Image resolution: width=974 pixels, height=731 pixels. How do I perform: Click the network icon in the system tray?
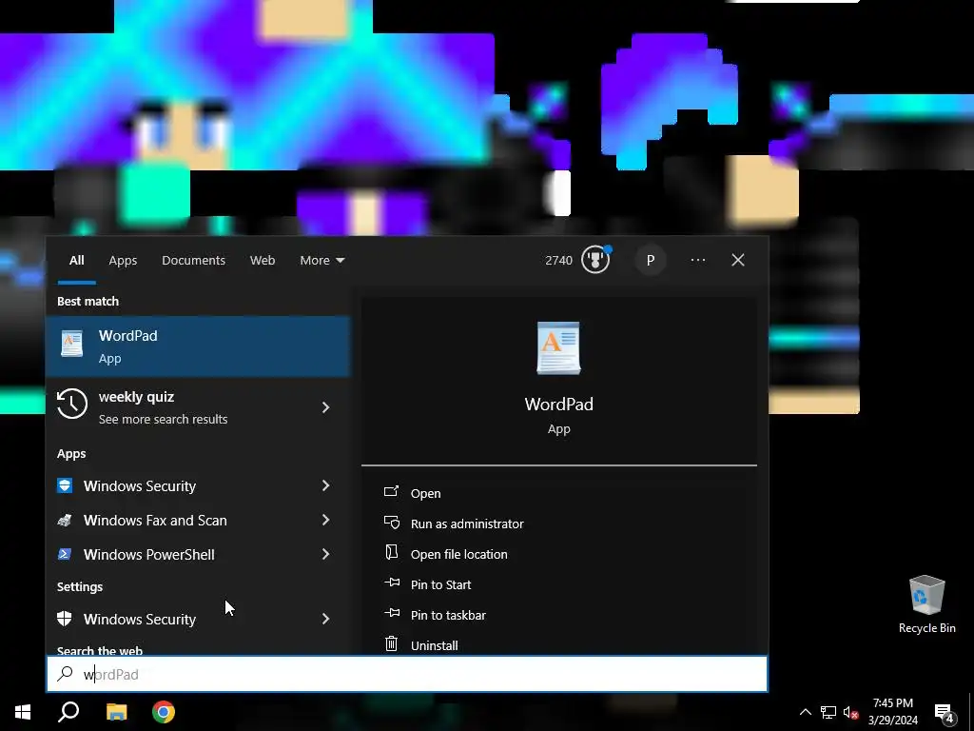click(x=828, y=712)
